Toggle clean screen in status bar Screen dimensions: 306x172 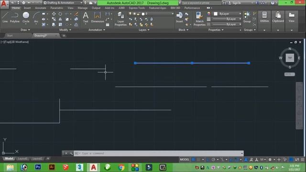tap(297, 160)
